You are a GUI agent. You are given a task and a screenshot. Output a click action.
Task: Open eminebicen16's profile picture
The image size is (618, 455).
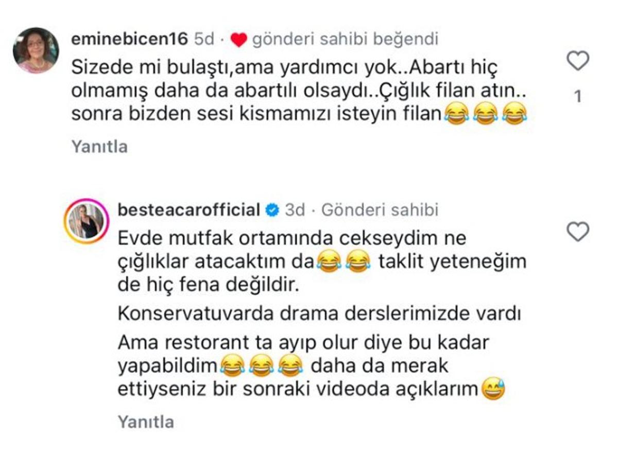point(36,50)
